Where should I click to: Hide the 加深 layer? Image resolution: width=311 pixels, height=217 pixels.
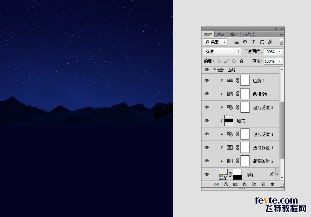coord(207,121)
